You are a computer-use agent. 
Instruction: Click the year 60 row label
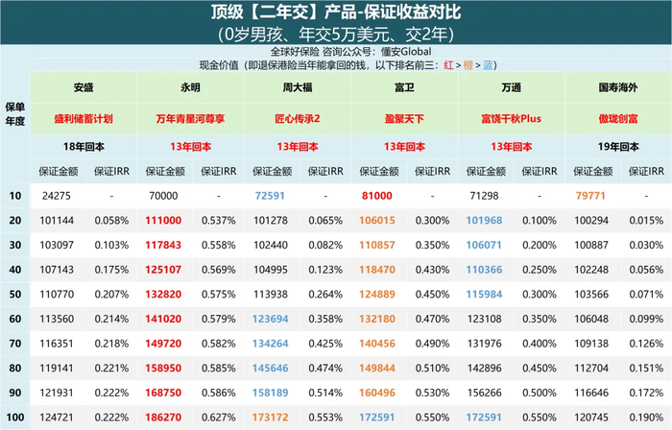(15, 319)
